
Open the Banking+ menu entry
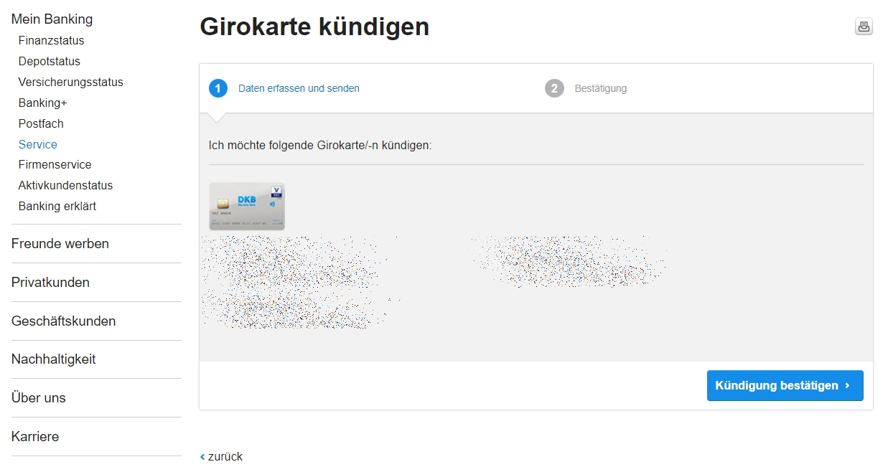pyautogui.click(x=43, y=103)
